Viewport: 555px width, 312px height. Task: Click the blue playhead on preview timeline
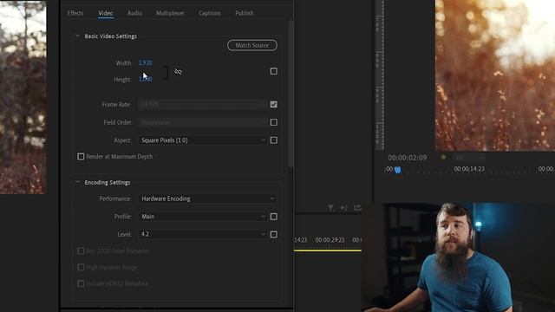[x=397, y=170]
